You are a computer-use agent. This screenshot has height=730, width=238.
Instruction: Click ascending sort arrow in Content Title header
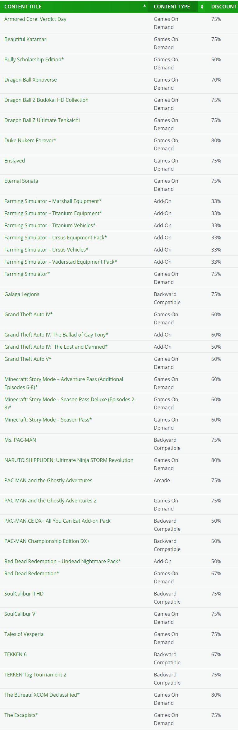tap(144, 6)
